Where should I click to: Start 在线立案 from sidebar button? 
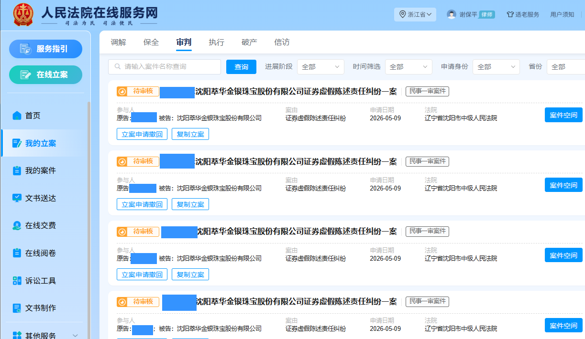[x=45, y=74]
